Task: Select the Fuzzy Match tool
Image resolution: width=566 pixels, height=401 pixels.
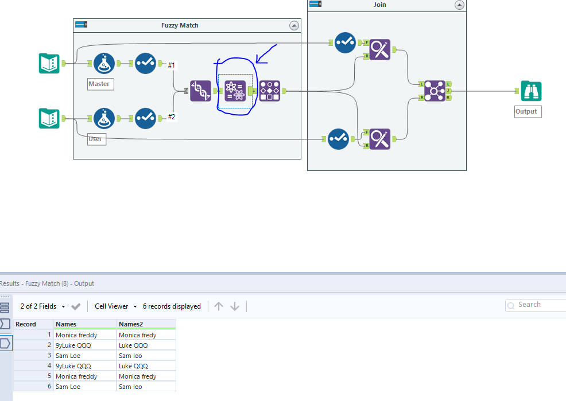Action: tap(235, 91)
